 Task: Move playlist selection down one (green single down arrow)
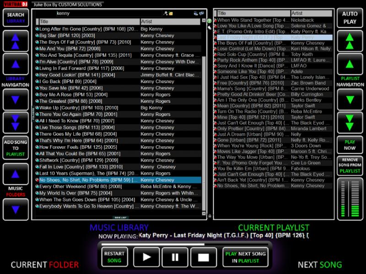click(x=350, y=100)
